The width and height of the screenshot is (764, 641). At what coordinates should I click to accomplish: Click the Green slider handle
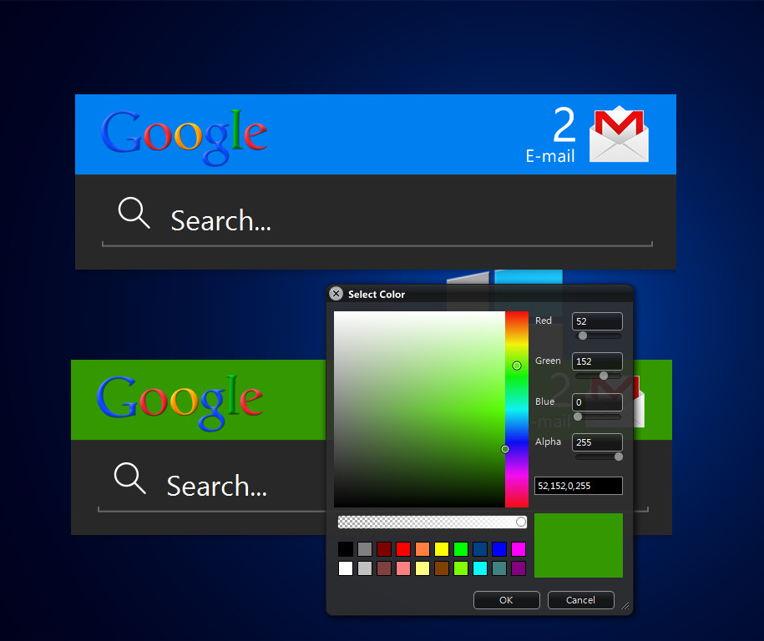[604, 376]
